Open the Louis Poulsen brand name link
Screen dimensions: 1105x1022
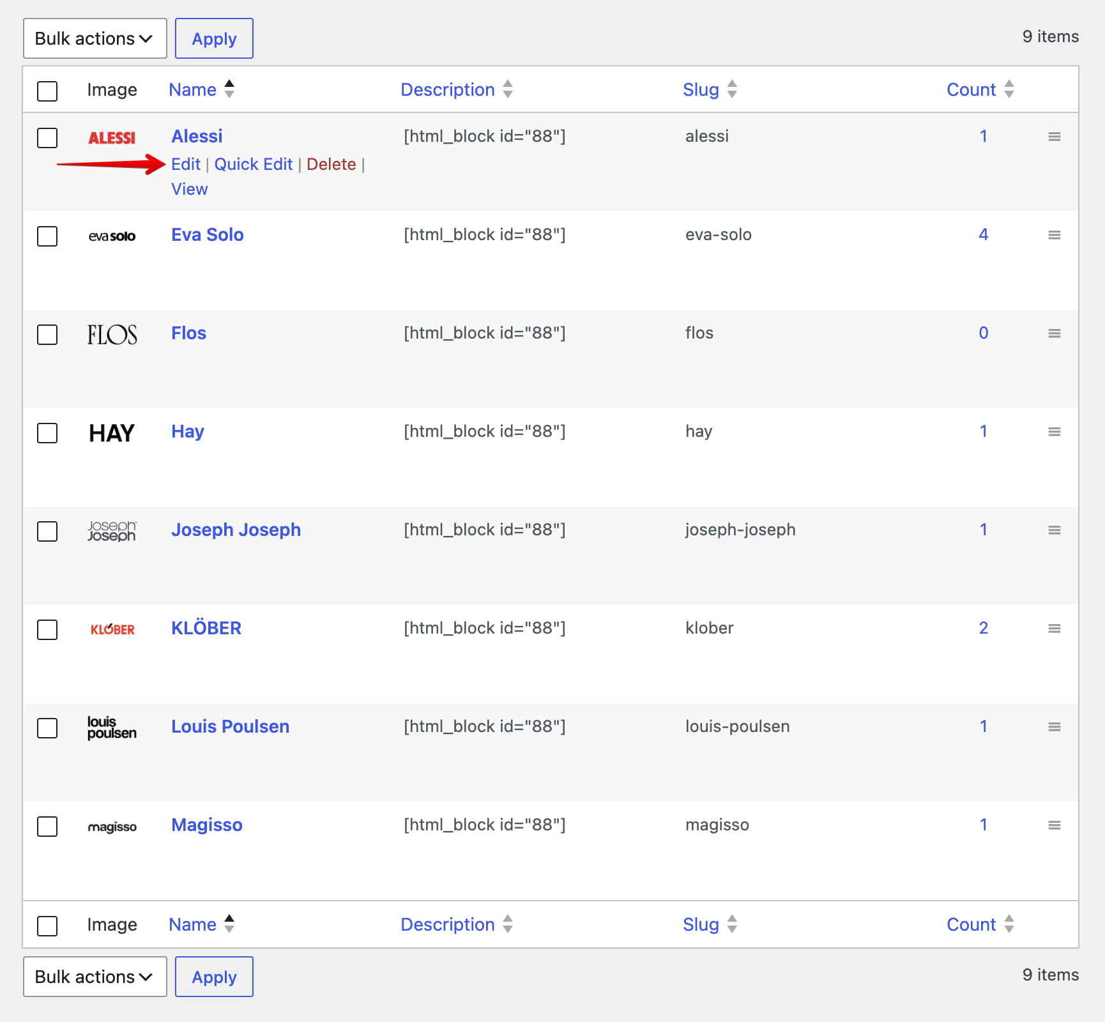[230, 726]
